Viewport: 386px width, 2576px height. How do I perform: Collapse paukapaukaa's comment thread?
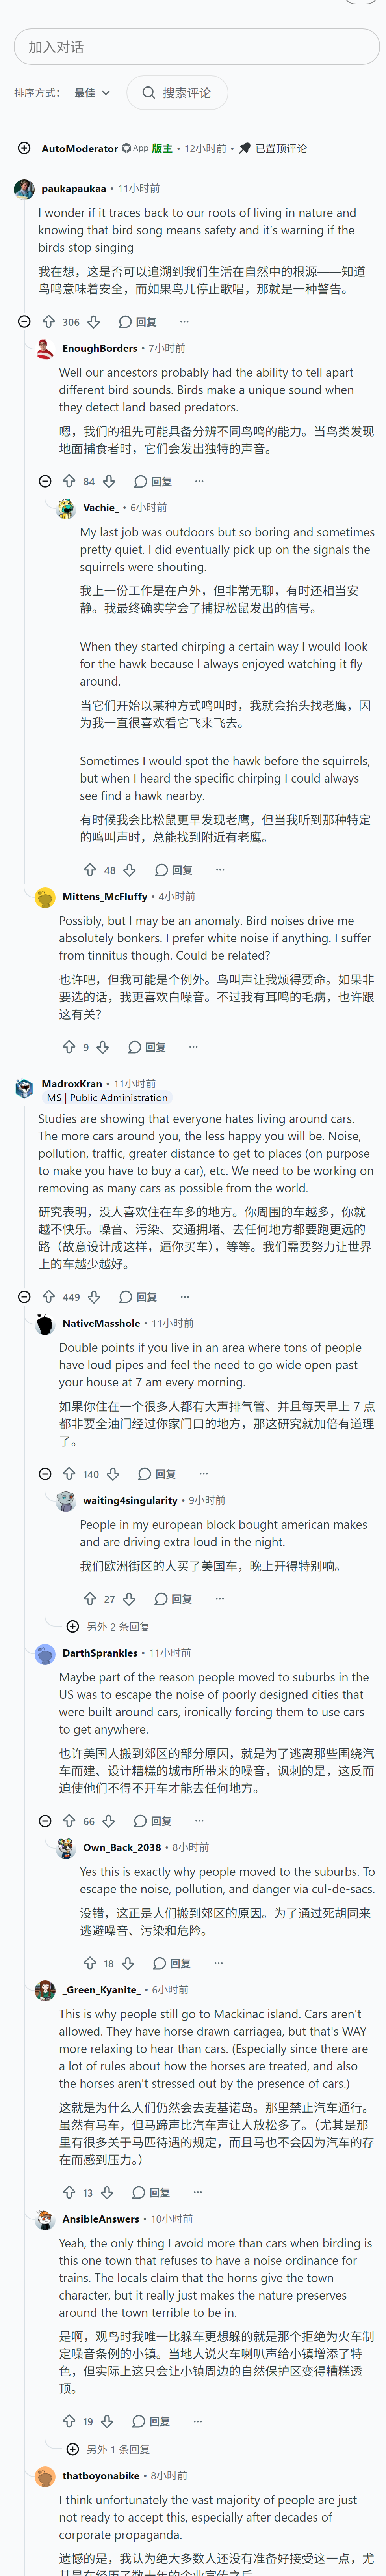[x=24, y=322]
